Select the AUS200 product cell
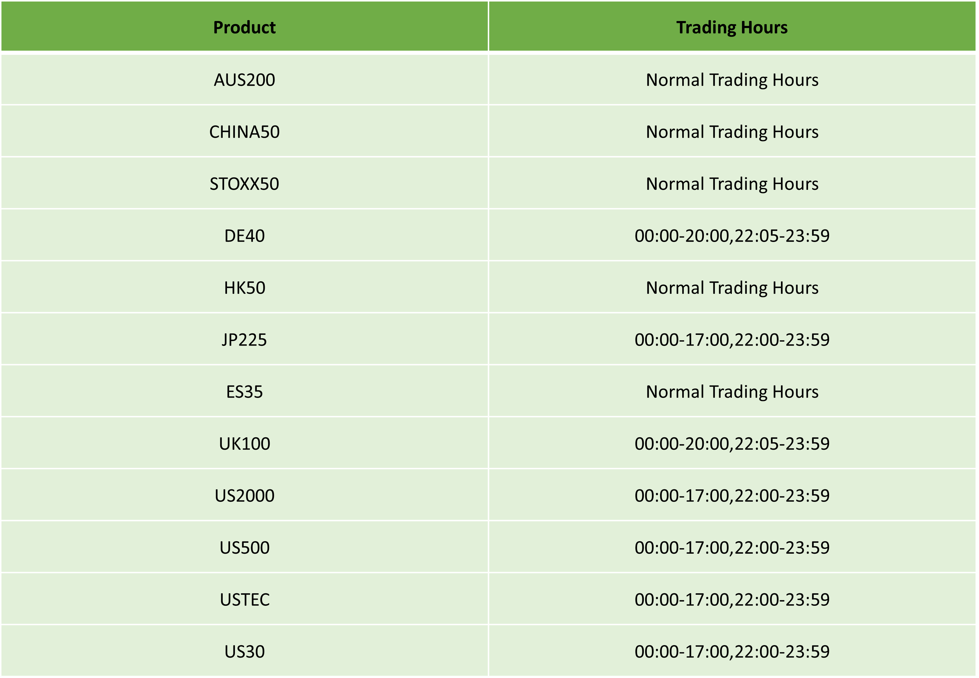979x678 pixels. point(245,80)
